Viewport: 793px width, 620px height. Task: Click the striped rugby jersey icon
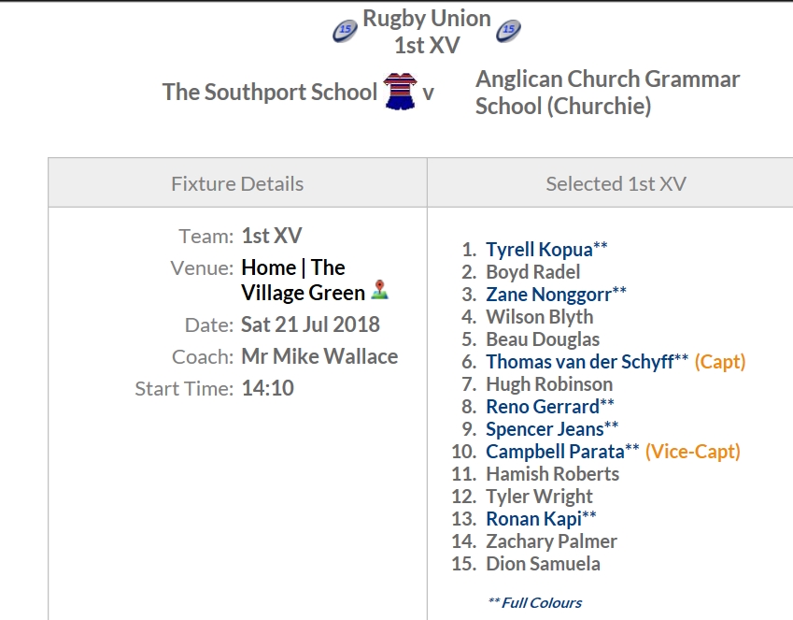pos(400,92)
